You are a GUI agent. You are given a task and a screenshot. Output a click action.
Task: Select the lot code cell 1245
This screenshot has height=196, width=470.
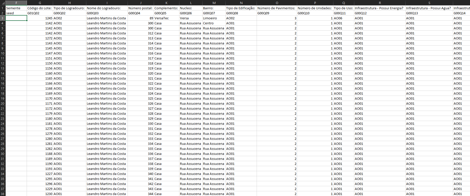40,18
